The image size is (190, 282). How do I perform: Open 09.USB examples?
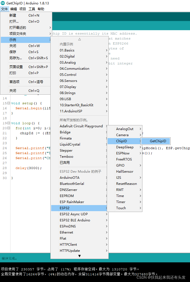coord(79,99)
